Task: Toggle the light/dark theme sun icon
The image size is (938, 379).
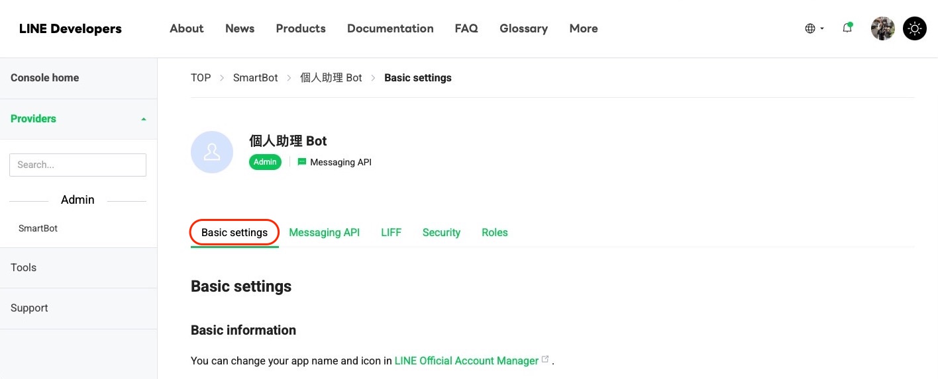Action: [915, 28]
